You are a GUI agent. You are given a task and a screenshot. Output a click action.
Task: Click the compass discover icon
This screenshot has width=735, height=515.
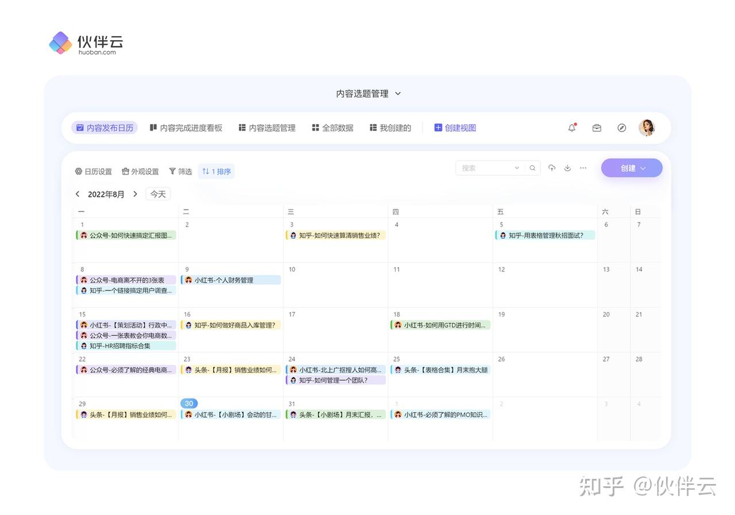coord(622,127)
